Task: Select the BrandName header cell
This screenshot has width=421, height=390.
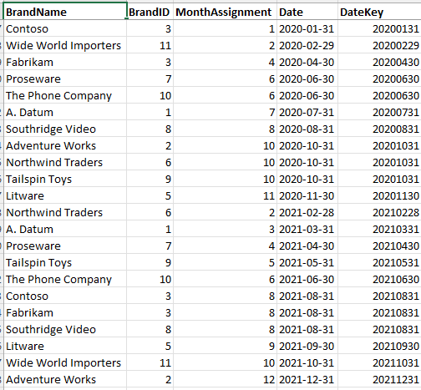Action: 65,12
